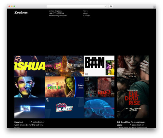Click the Showreel project title
The width and height of the screenshot is (163, 138).
[19, 122]
